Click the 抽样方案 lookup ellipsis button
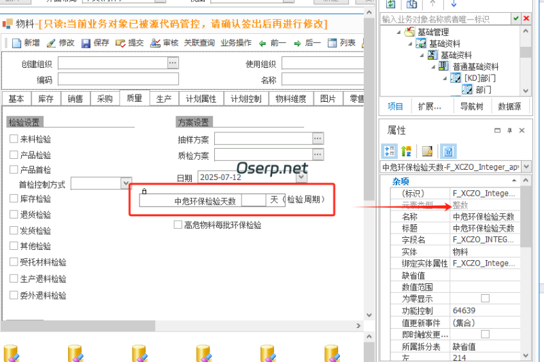Screen dimensions: 544x362 tap(317, 139)
